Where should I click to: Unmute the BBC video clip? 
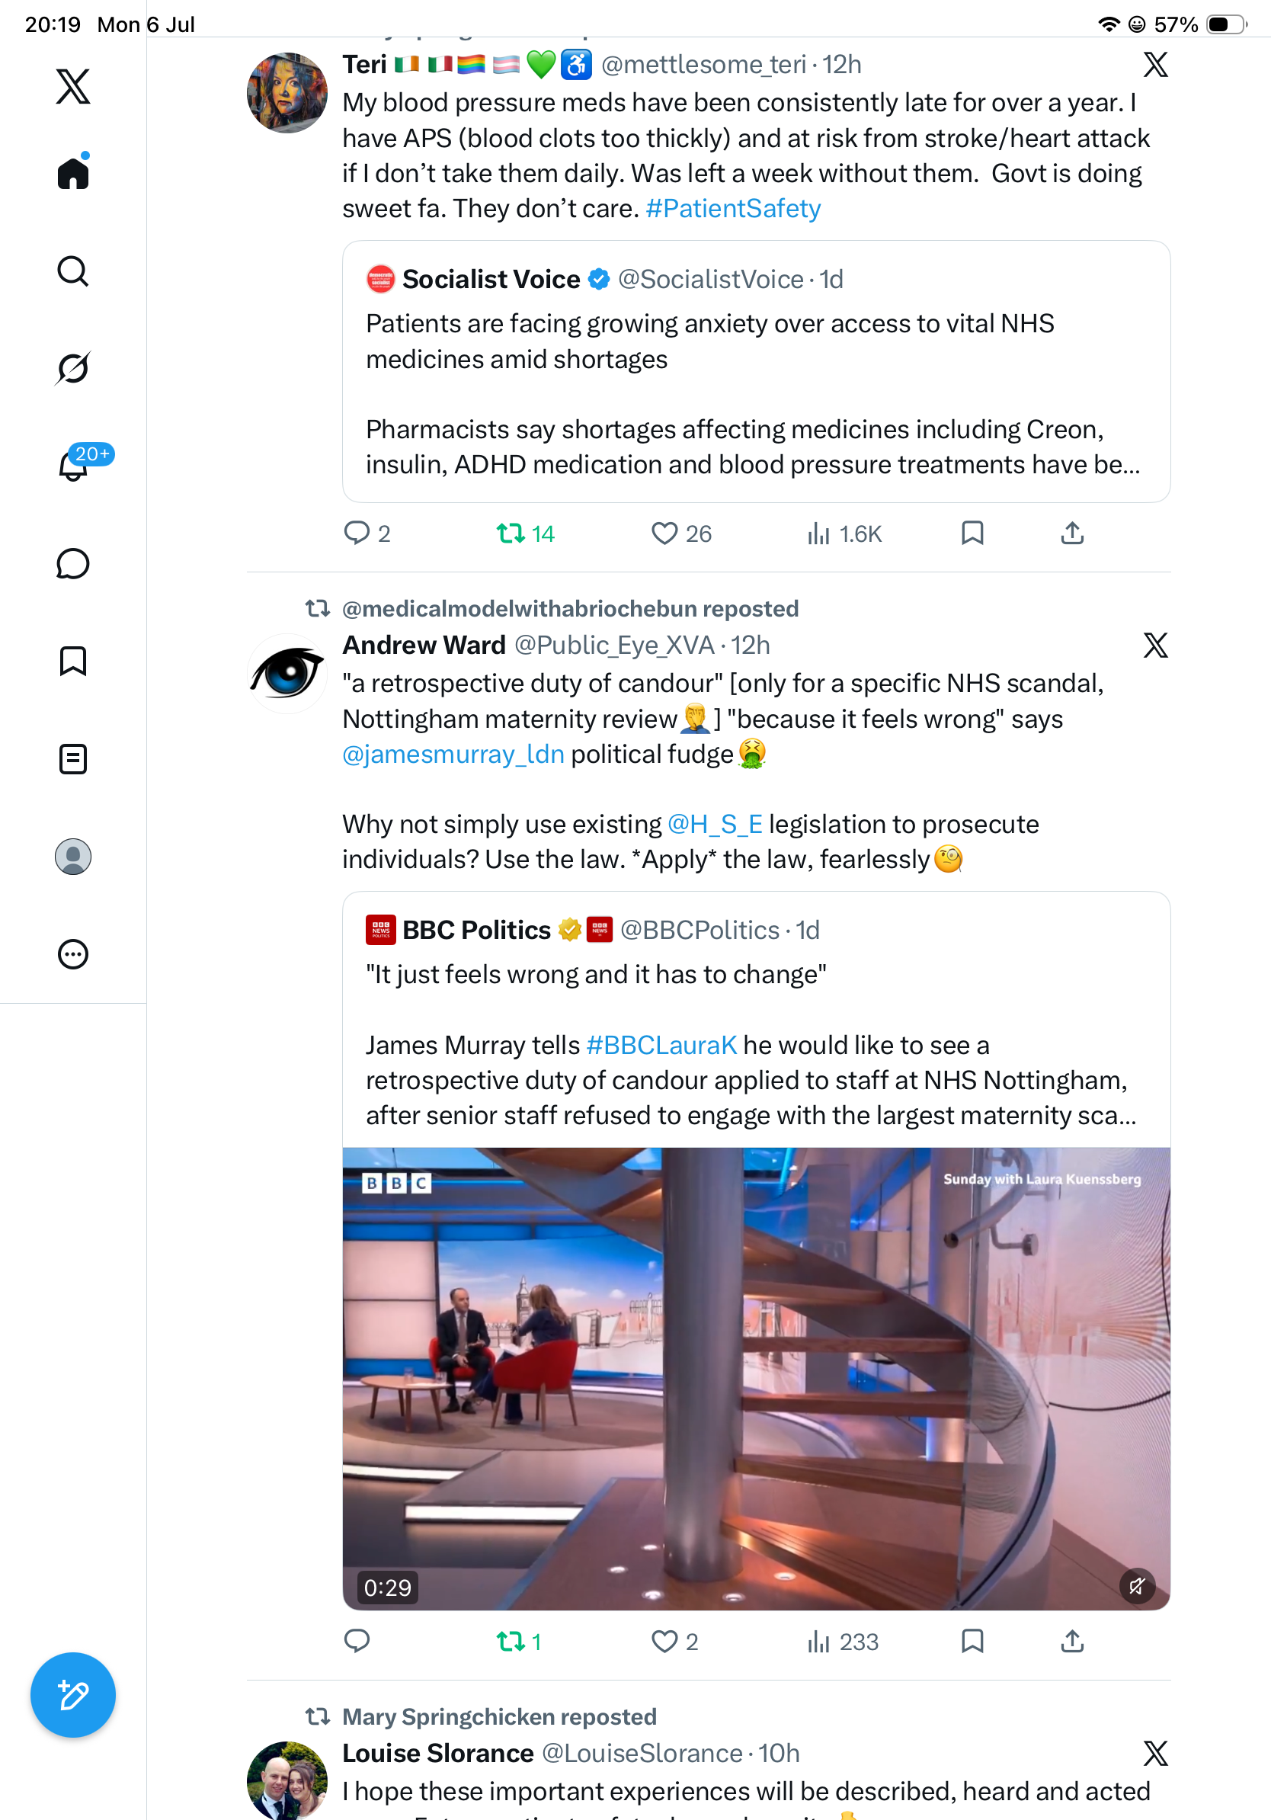[1137, 1586]
